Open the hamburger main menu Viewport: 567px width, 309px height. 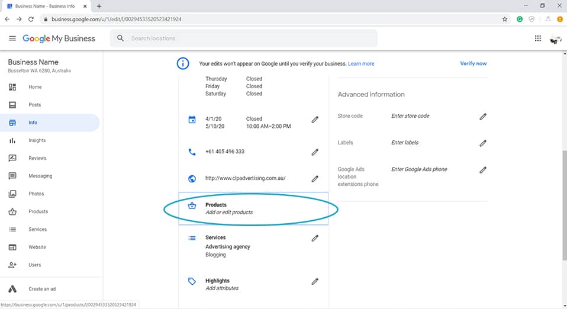(12, 38)
